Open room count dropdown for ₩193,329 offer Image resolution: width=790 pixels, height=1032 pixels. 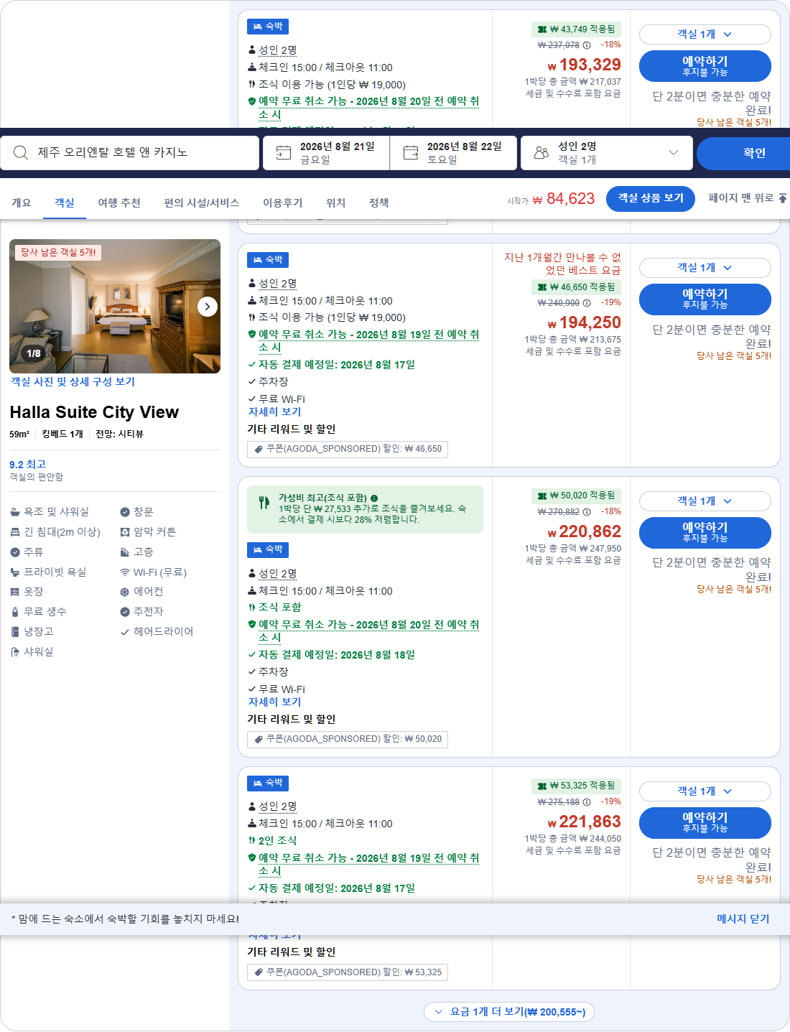click(x=705, y=34)
